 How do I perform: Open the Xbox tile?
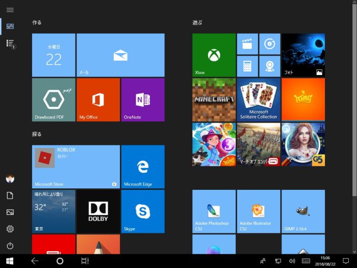click(x=214, y=55)
